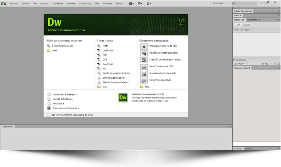
Task: Open the Diseñador workspace dropdown
Action: point(220,4)
